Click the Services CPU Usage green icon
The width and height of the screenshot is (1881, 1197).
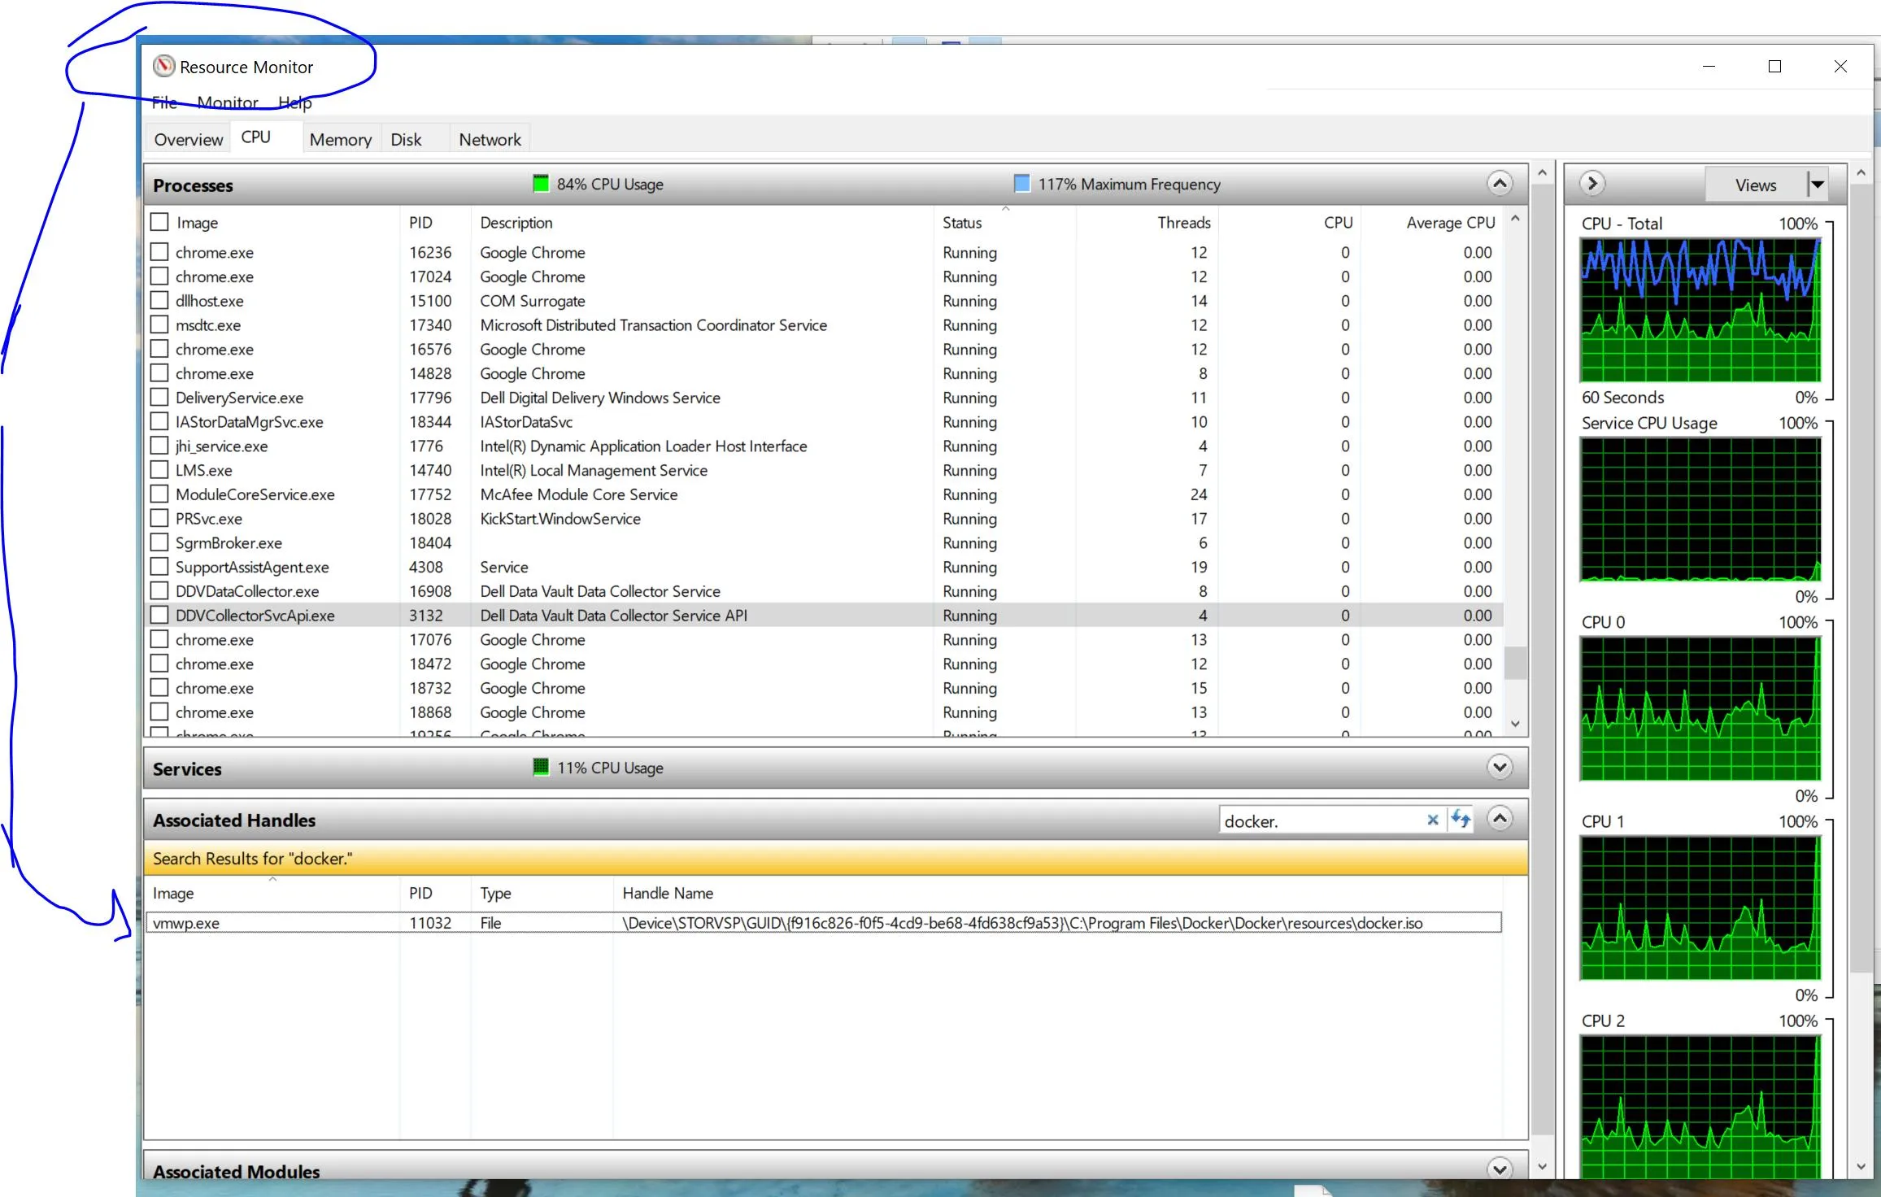541,767
